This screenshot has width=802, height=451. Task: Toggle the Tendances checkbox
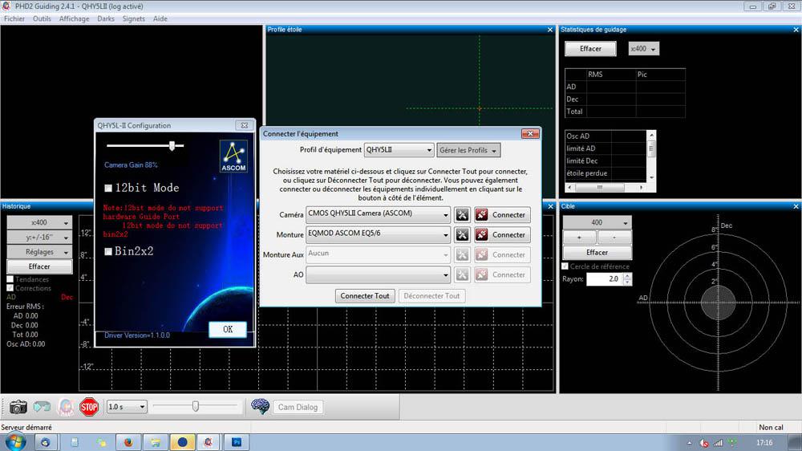coord(10,279)
